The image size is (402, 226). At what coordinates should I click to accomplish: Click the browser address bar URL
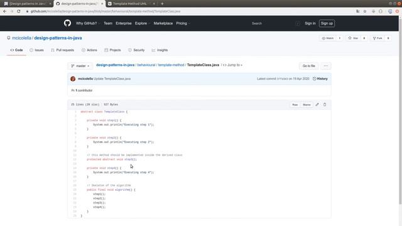point(106,11)
